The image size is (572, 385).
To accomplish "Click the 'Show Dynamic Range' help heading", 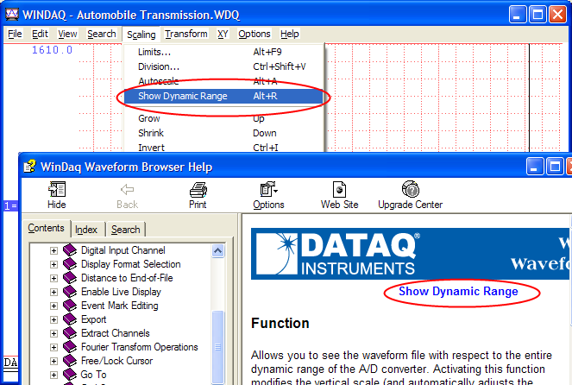I will pyautogui.click(x=458, y=291).
